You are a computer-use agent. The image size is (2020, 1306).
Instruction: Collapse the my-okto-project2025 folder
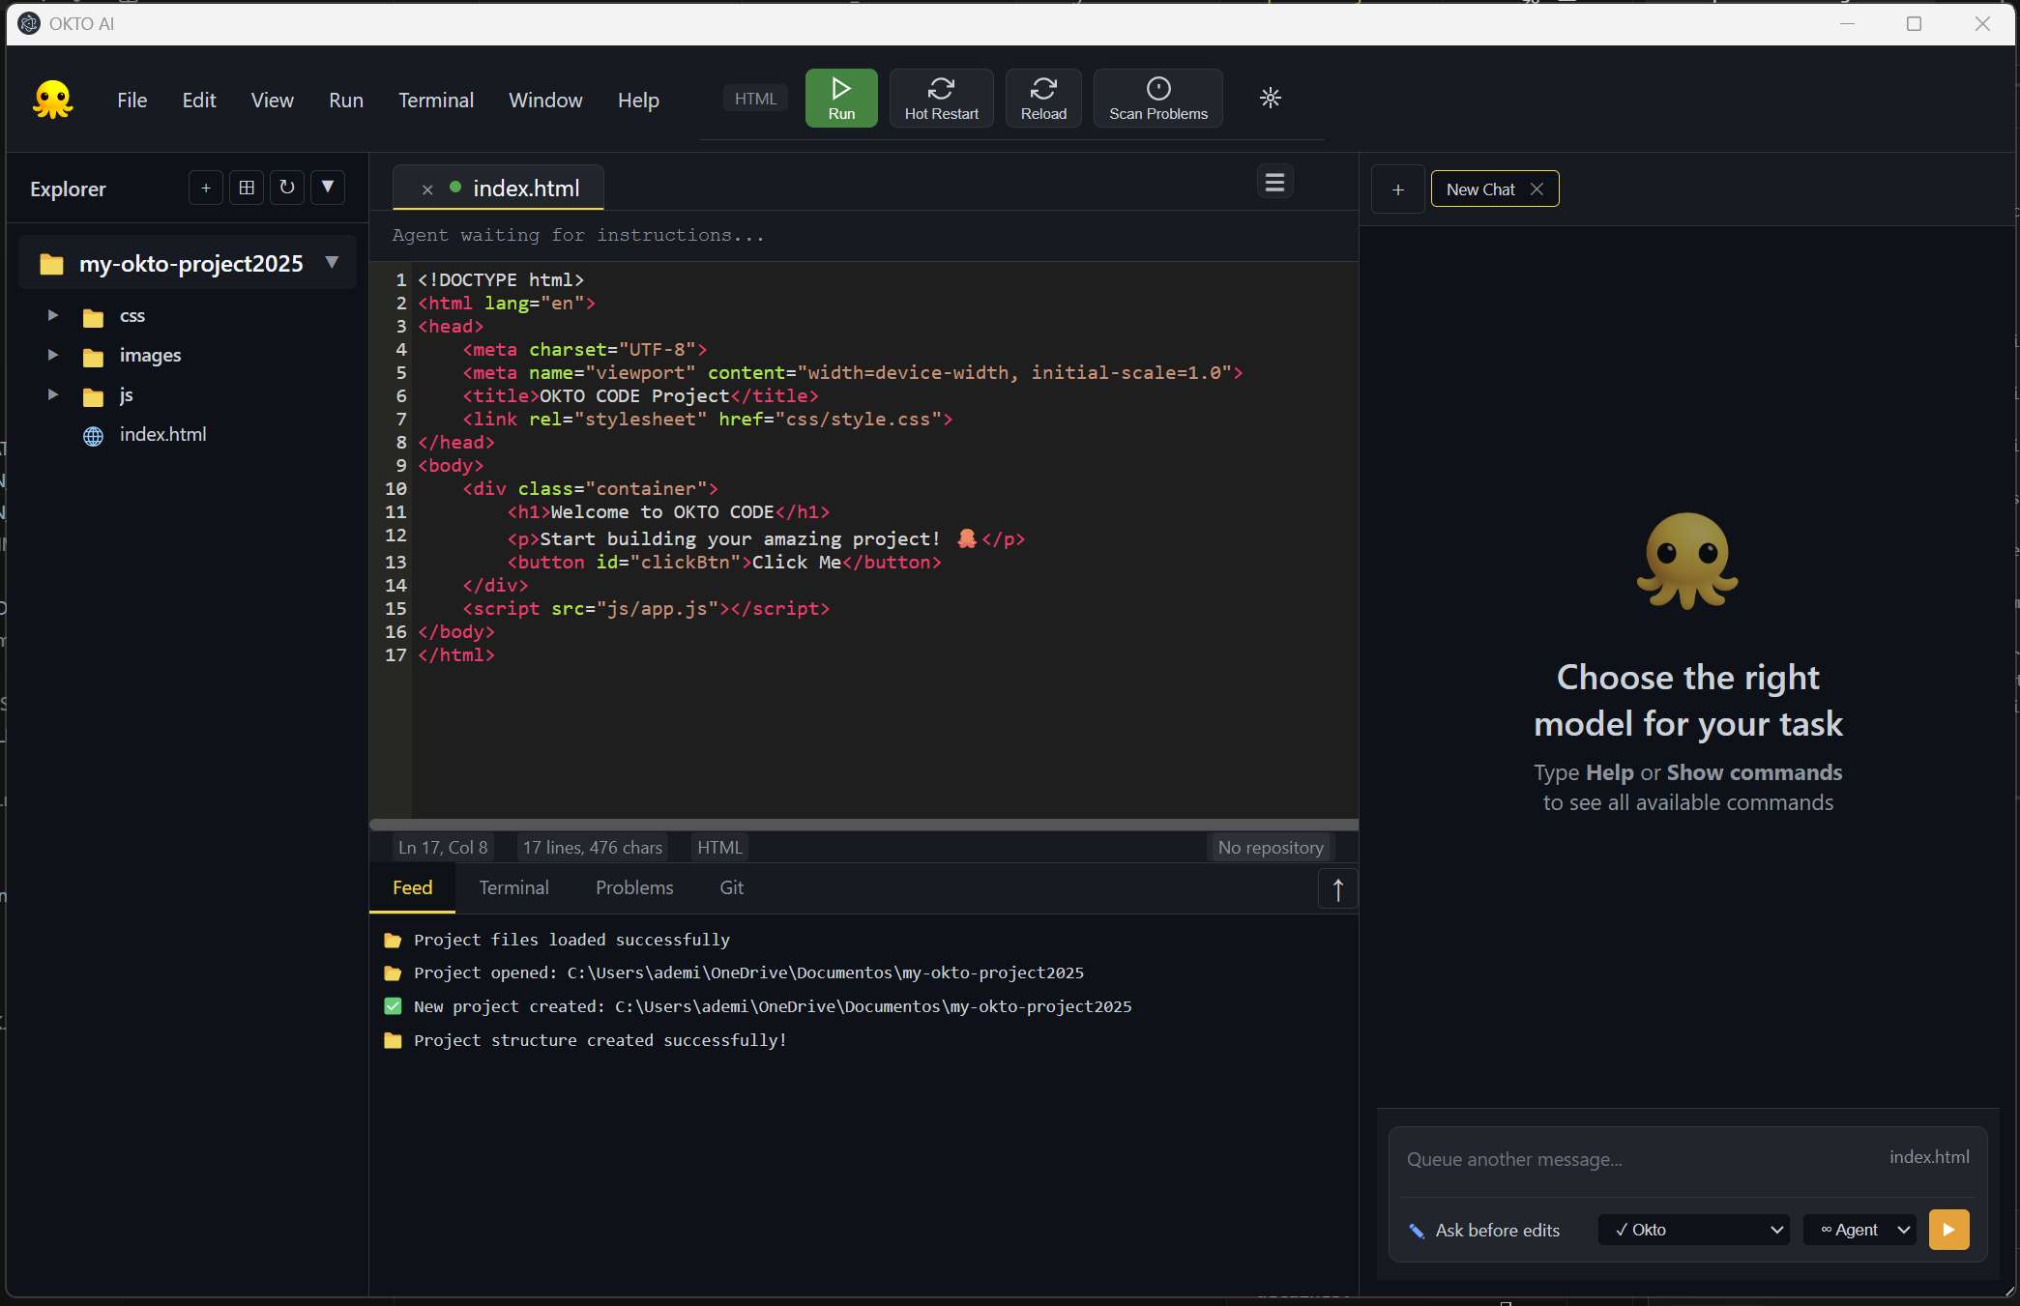pos(332,262)
